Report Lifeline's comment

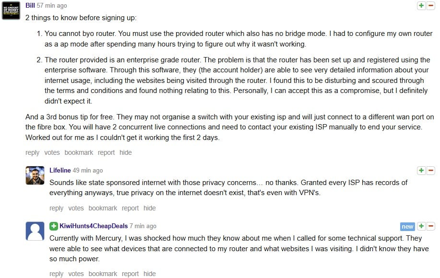pyautogui.click(x=130, y=208)
